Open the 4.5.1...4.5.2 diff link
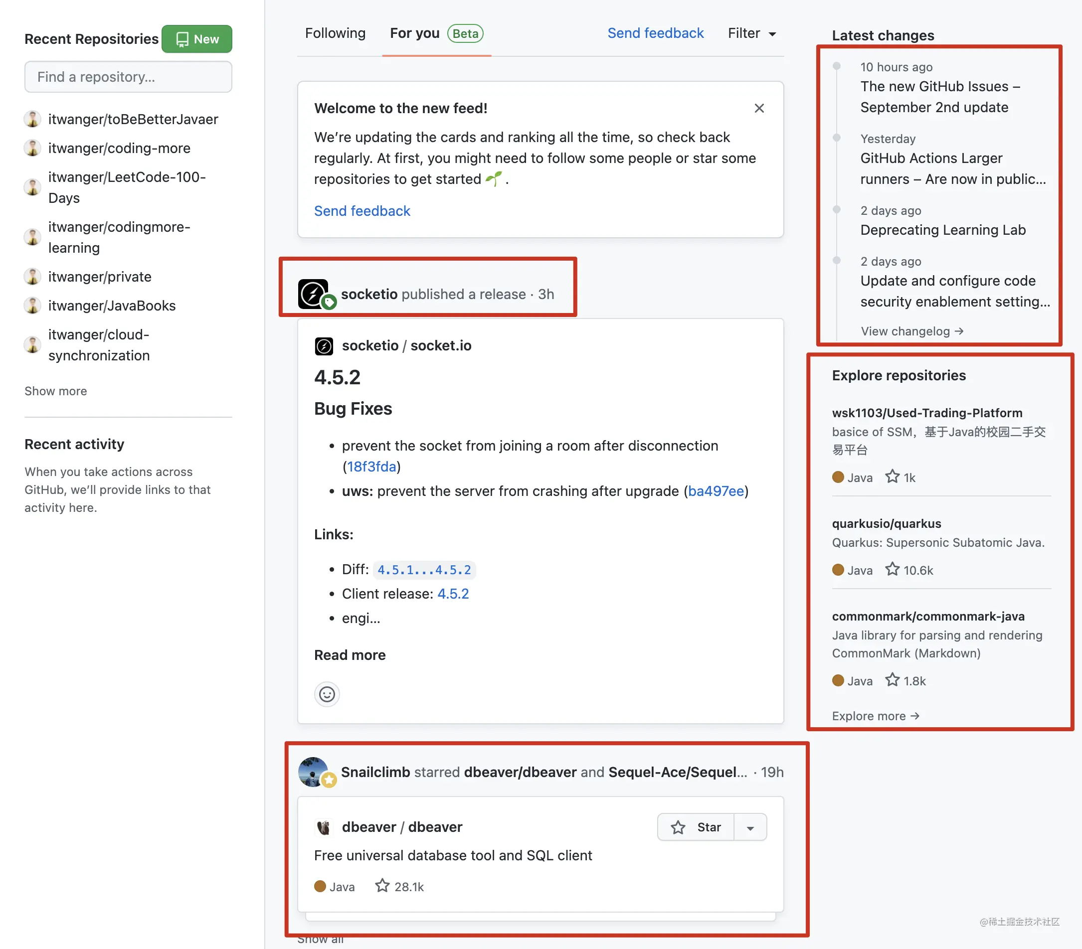This screenshot has width=1082, height=949. (x=424, y=570)
